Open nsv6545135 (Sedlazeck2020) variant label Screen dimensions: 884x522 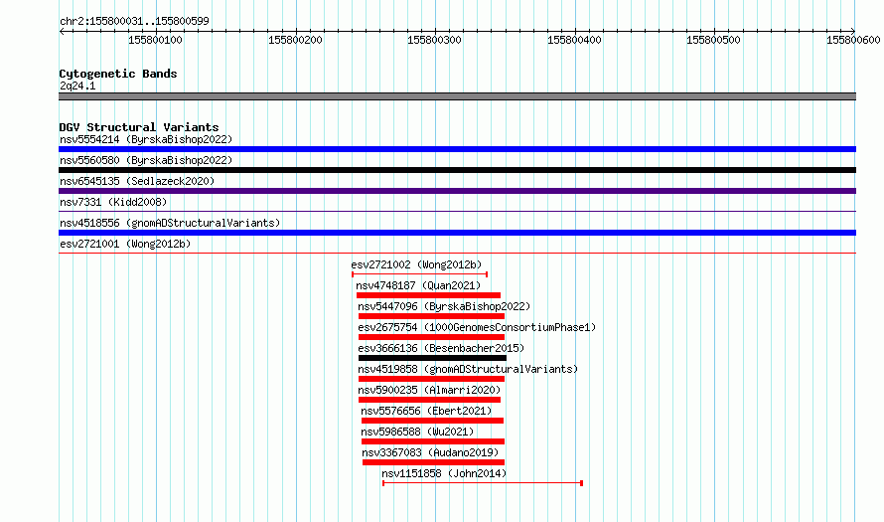pyautogui.click(x=137, y=181)
